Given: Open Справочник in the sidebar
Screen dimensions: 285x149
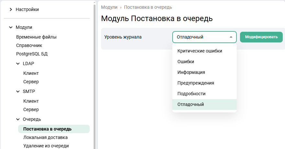Looking at the screenshot, I should pyautogui.click(x=29, y=45).
